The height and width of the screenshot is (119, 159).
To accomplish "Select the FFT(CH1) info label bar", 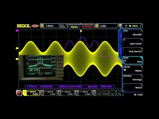I will click(70, 87).
